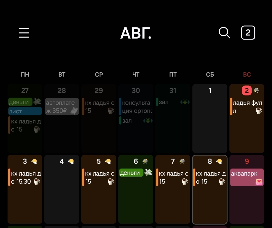Open кх ладья до 15 on day 8
The width and height of the screenshot is (272, 228).
click(x=210, y=177)
